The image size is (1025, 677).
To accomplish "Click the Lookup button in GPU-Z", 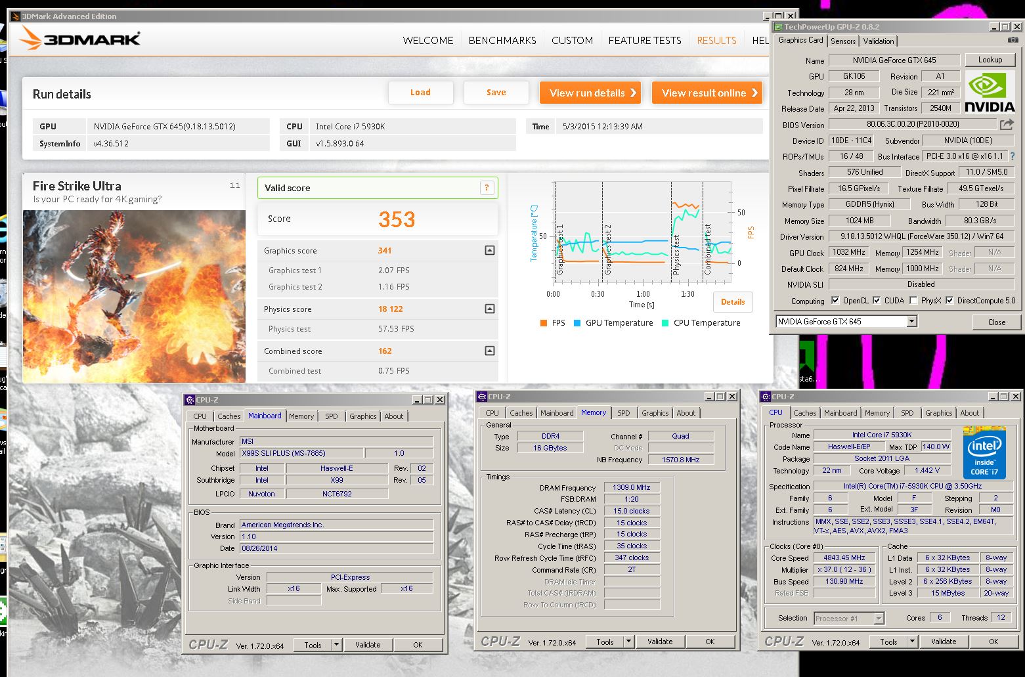I will point(990,60).
